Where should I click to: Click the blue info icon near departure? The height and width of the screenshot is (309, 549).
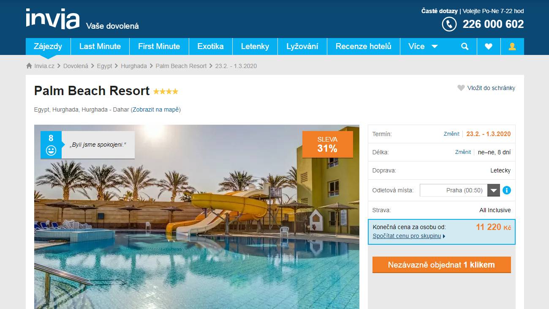(x=507, y=190)
